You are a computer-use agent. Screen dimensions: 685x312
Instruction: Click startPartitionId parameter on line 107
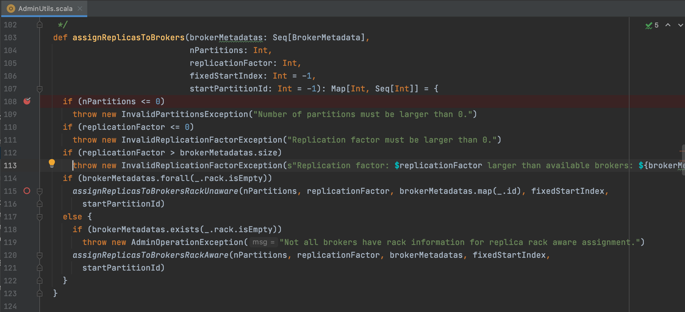[x=228, y=89]
